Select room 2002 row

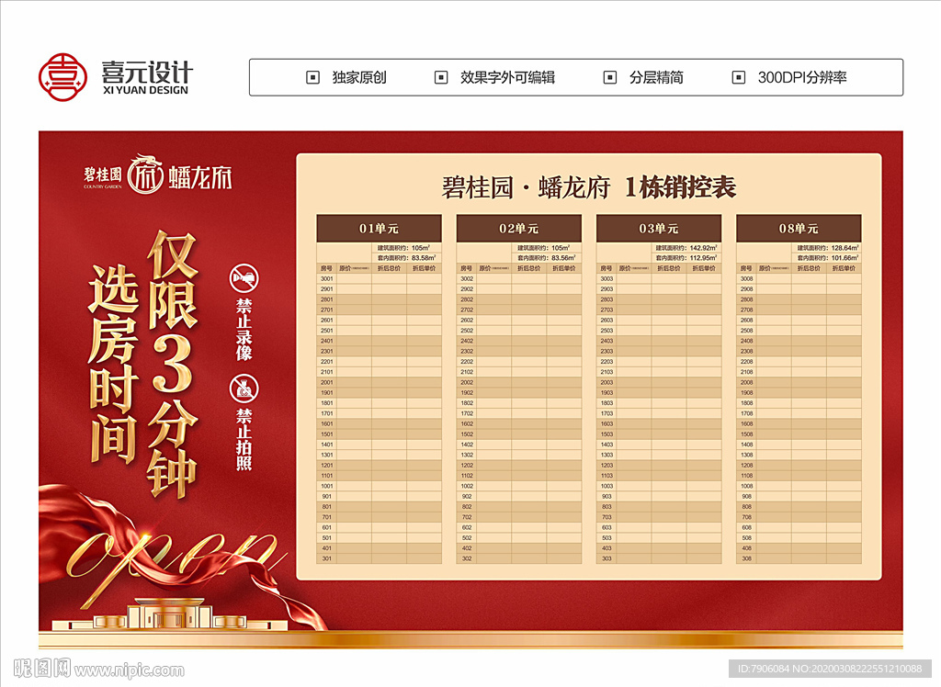(x=519, y=382)
